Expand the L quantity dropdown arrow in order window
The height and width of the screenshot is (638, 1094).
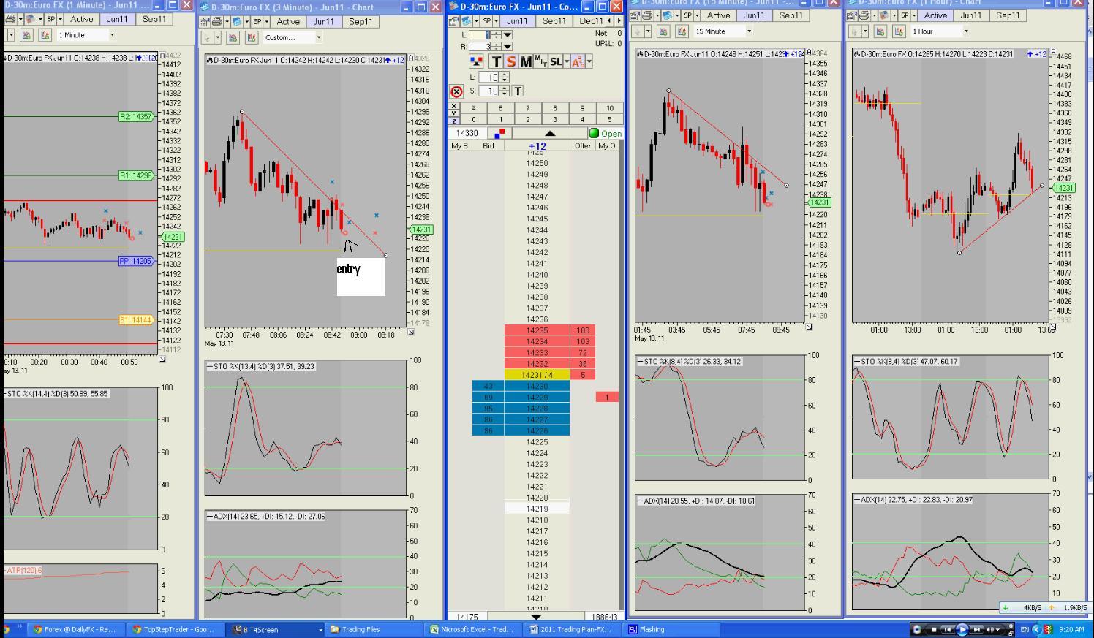[508, 35]
